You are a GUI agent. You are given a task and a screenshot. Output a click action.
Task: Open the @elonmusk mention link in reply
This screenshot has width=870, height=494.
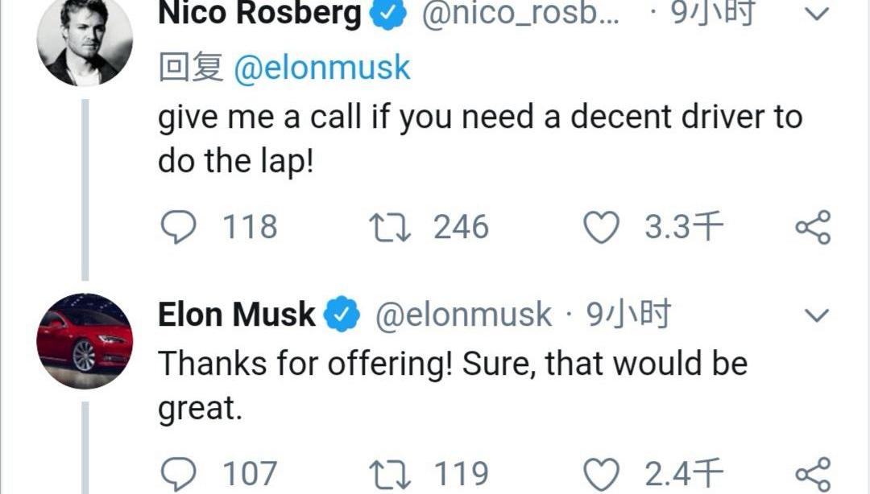(x=321, y=68)
